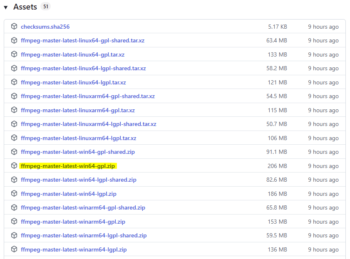Screen dimensions: 350x259
Task: Download ffmpeg-master-latest-winarm64-lgpl-shared.zip
Action: [x=84, y=235]
